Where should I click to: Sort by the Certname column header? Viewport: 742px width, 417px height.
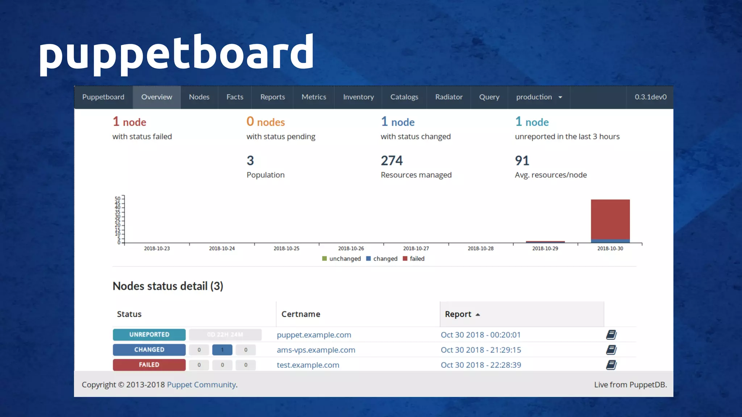click(x=358, y=314)
